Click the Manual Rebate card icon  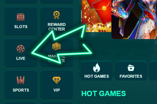[x=57, y=46]
